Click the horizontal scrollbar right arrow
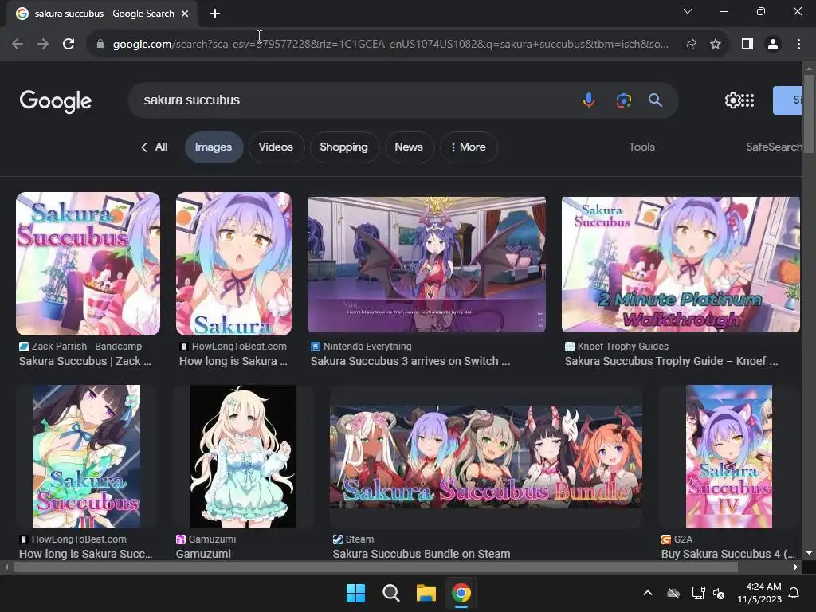 point(796,567)
